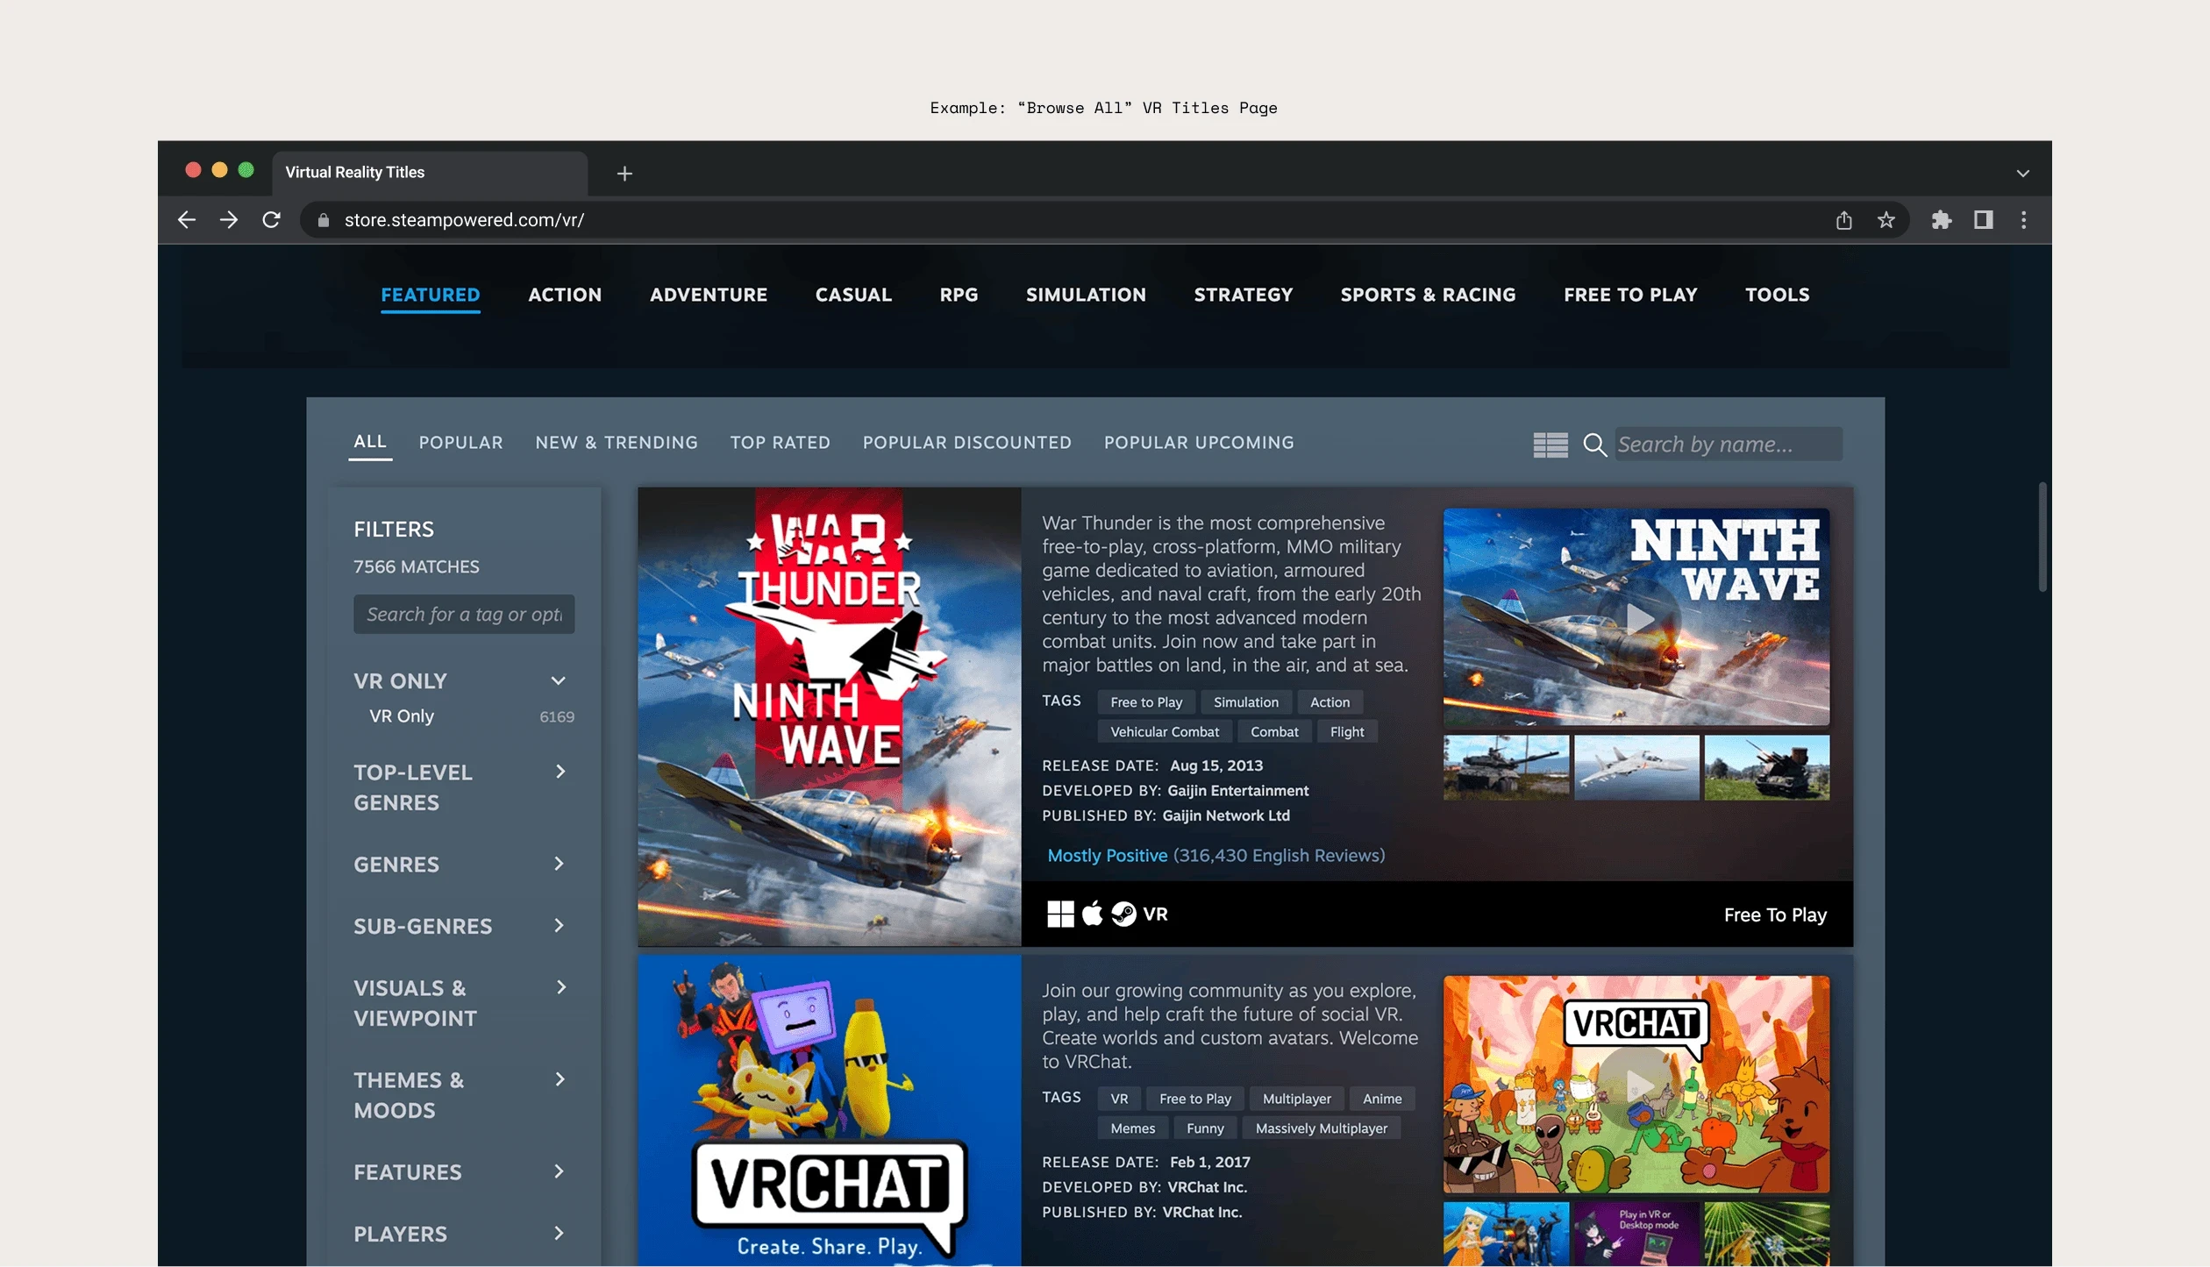Click the Search by name field
The height and width of the screenshot is (1267, 2210).
tap(1728, 445)
